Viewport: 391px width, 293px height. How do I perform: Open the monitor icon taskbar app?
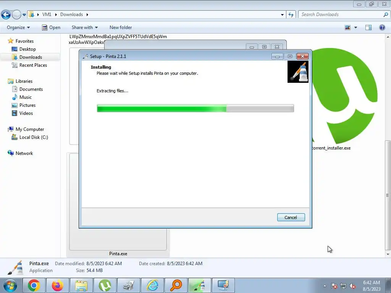point(223,285)
